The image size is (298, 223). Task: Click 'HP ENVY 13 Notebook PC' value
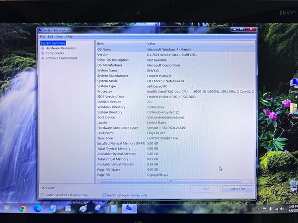point(166,81)
